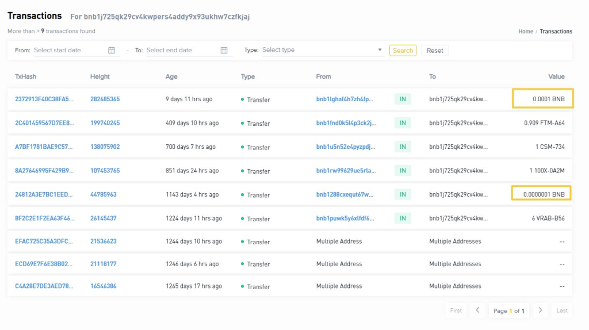This screenshot has height=330, width=589.
Task: Select age text 9 days 11 hrs ago
Action: click(189, 99)
